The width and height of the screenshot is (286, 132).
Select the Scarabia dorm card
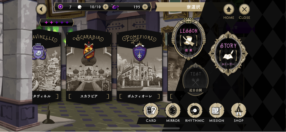(x=89, y=66)
